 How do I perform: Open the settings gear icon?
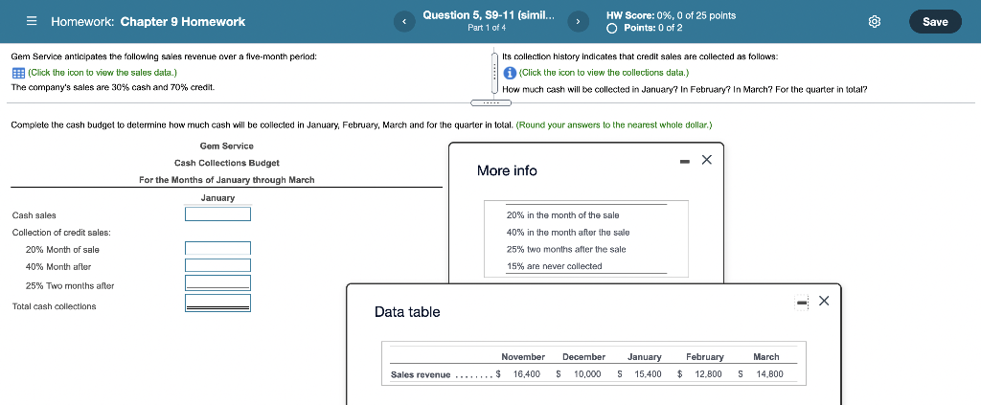pos(875,22)
